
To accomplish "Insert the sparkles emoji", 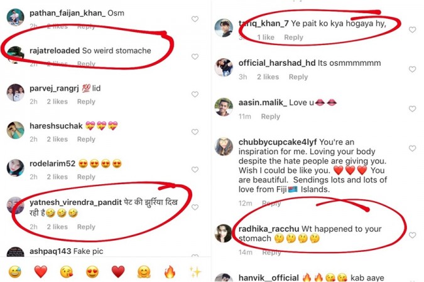I will pos(195,272).
